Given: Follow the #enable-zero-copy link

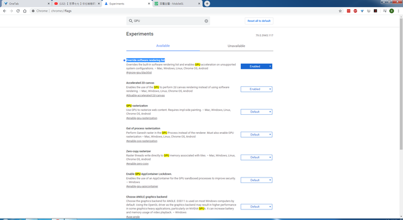Looking at the screenshot, I should pos(137,163).
